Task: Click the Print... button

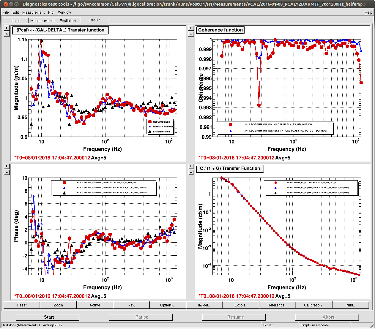Action: click(351, 305)
